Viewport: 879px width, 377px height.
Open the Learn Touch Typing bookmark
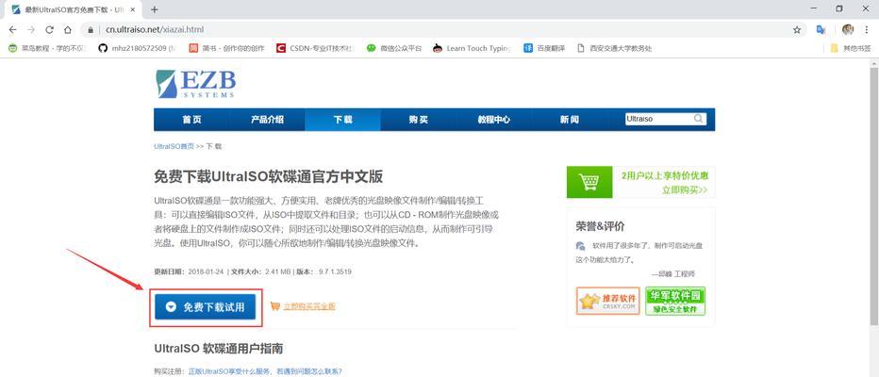pyautogui.click(x=472, y=48)
